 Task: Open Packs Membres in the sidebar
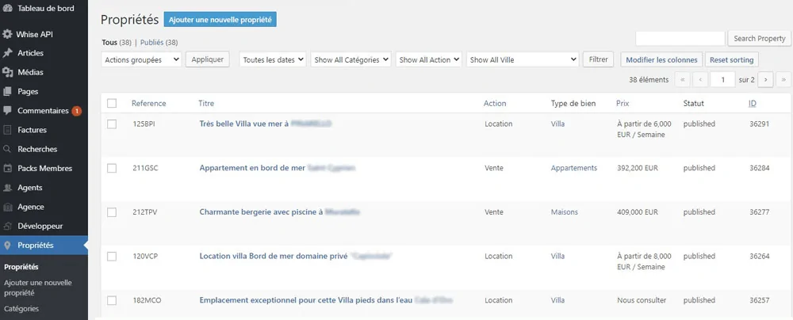click(44, 168)
